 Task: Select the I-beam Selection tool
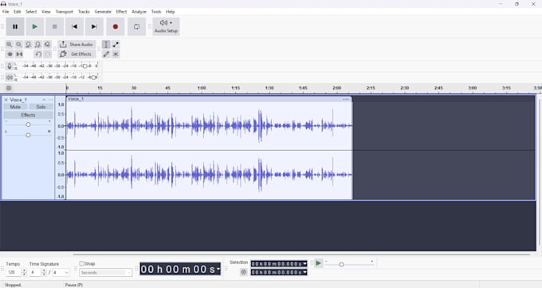tap(106, 45)
